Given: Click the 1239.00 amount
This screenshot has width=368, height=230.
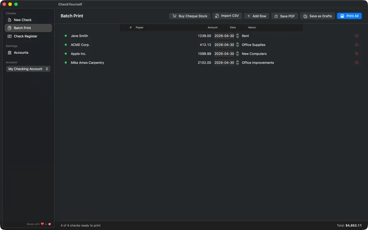Looking at the screenshot, I should [x=204, y=36].
